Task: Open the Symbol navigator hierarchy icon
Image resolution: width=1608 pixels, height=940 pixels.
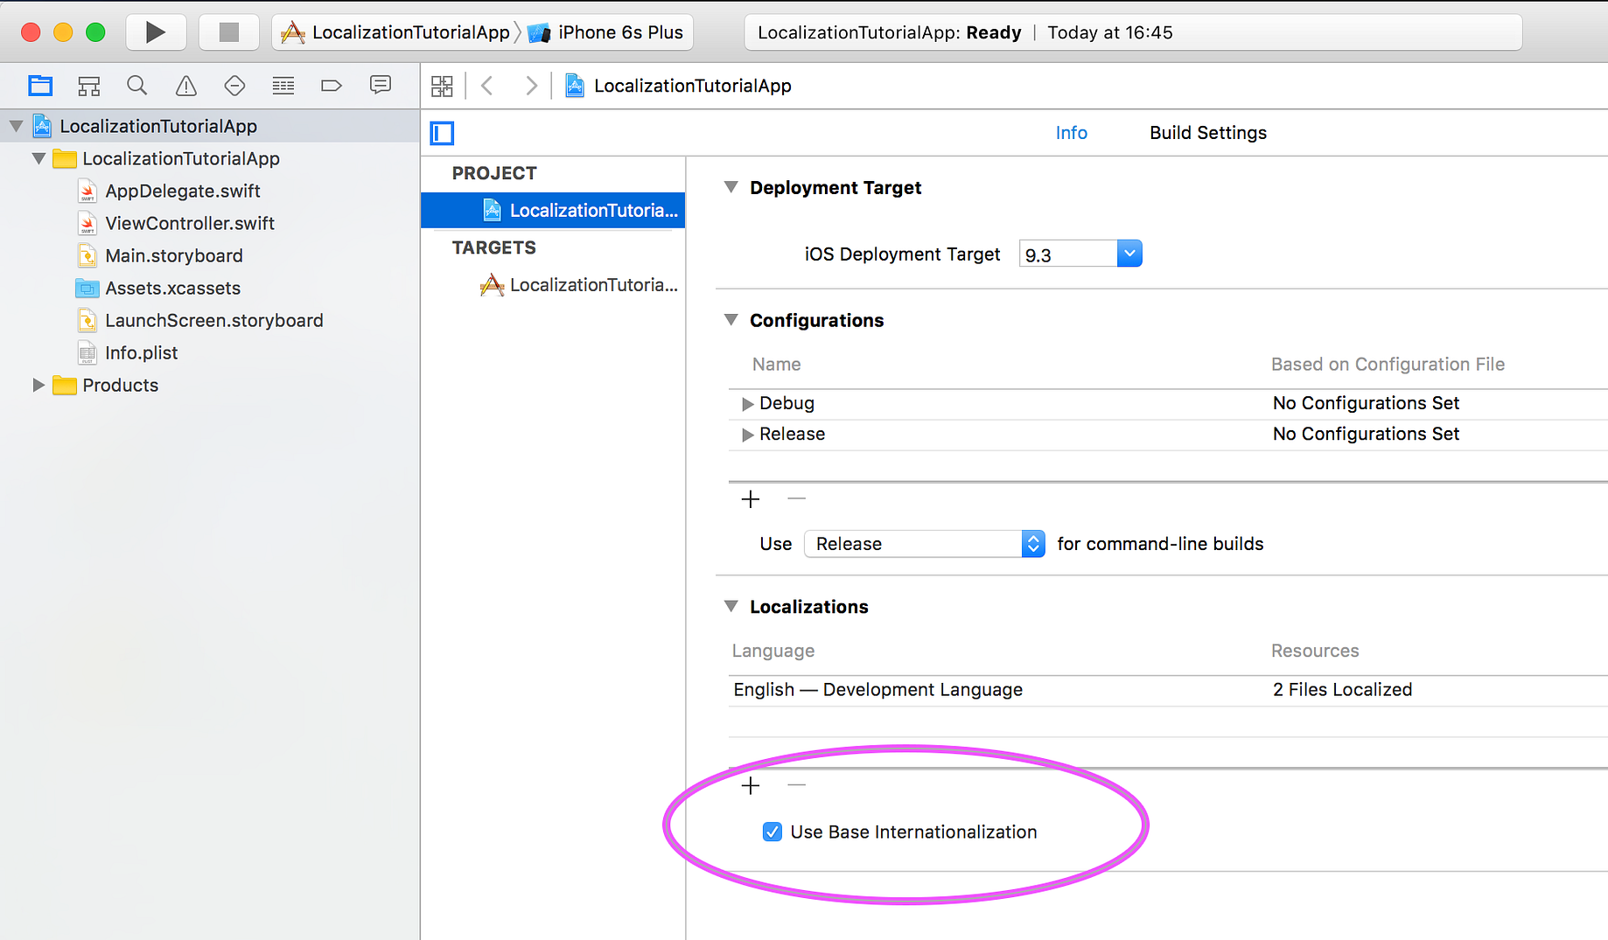Action: (88, 86)
